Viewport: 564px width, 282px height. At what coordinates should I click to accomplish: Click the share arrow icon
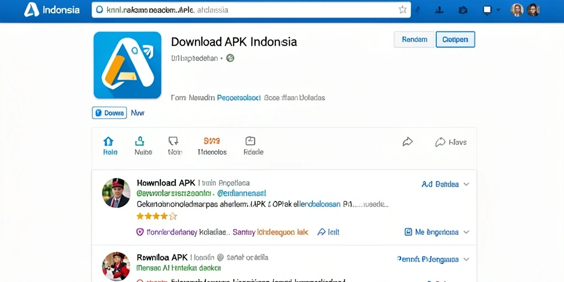pos(407,142)
